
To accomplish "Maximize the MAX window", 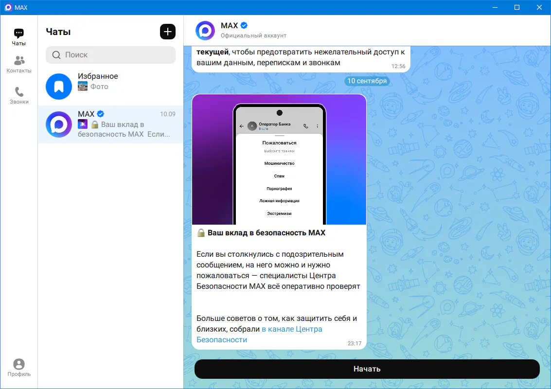I will tap(517, 7).
